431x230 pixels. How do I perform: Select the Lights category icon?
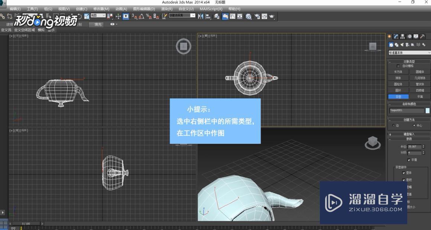point(402,45)
